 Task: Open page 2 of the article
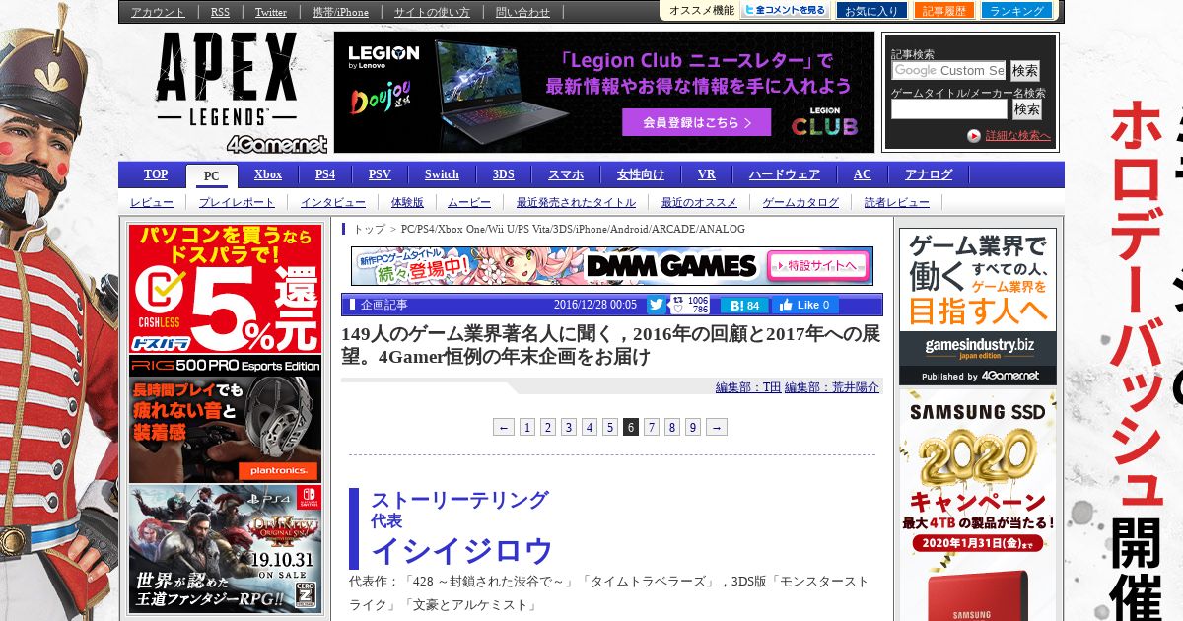coord(548,427)
